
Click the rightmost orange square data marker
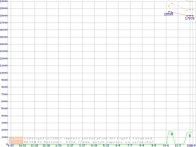click(193, 9)
